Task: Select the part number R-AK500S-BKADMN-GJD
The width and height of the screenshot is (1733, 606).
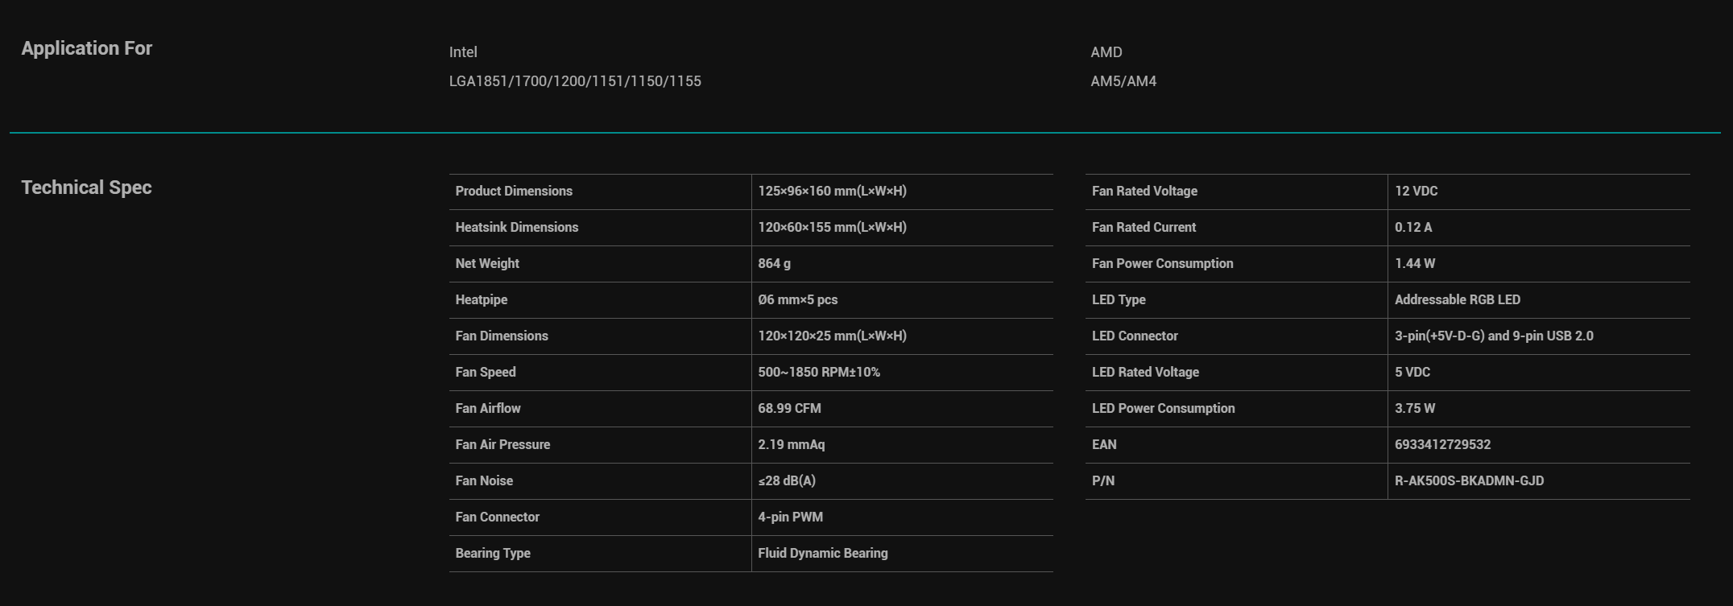Action: (1469, 481)
